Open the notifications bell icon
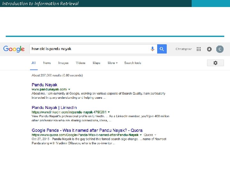Screen dimensions: 230x172 point(209,49)
